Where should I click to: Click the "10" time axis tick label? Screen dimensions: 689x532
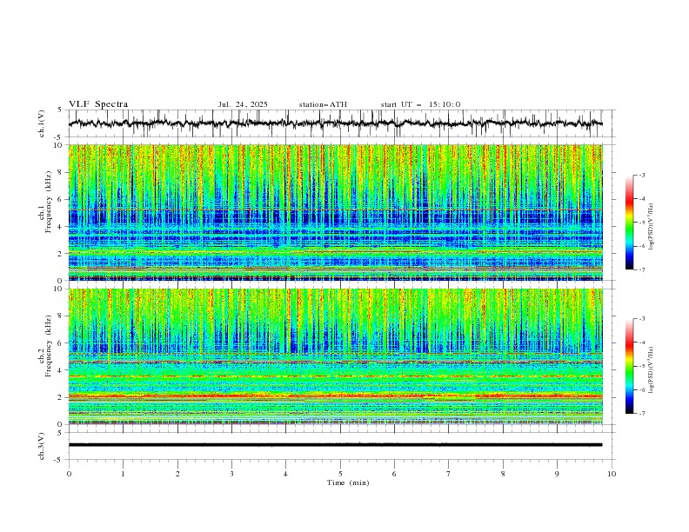click(612, 474)
